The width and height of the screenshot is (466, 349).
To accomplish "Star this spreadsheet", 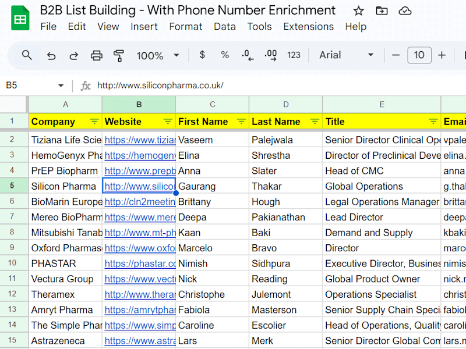I will (358, 11).
